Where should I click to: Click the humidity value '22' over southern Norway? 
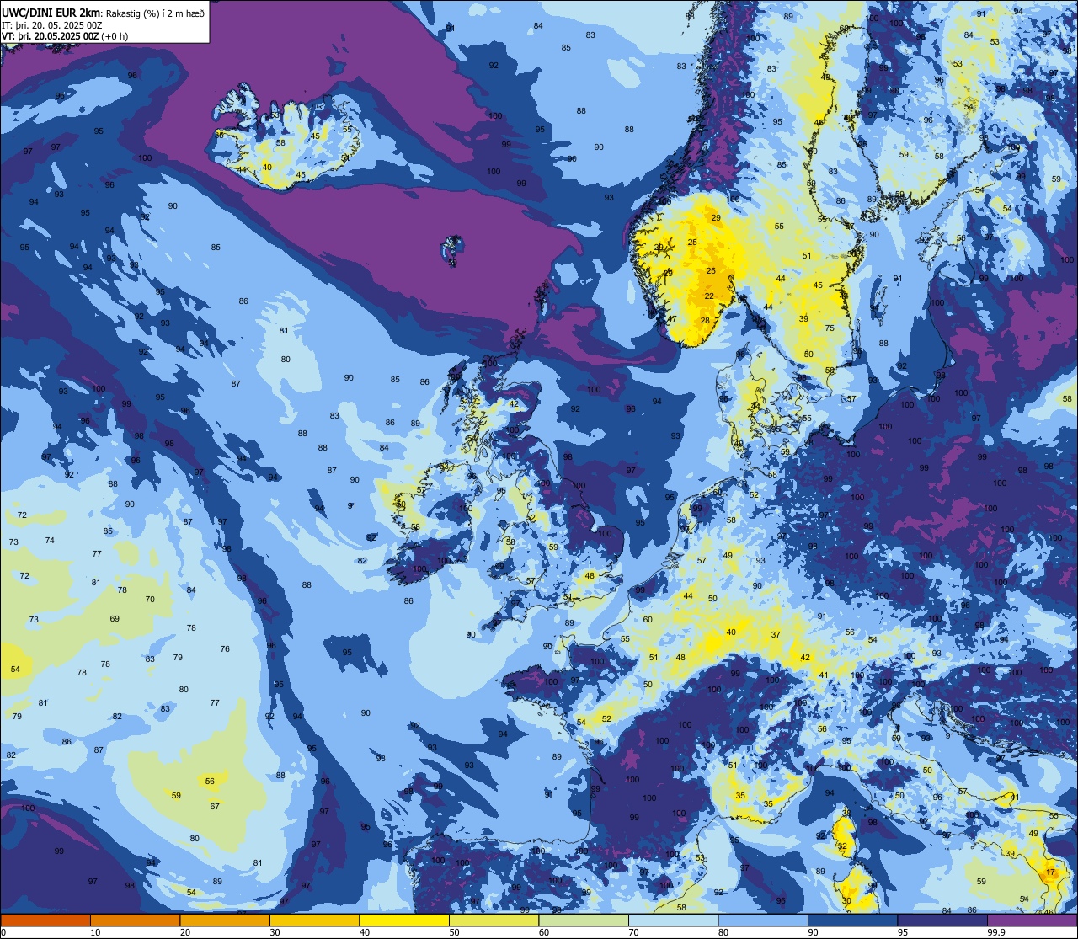click(709, 296)
